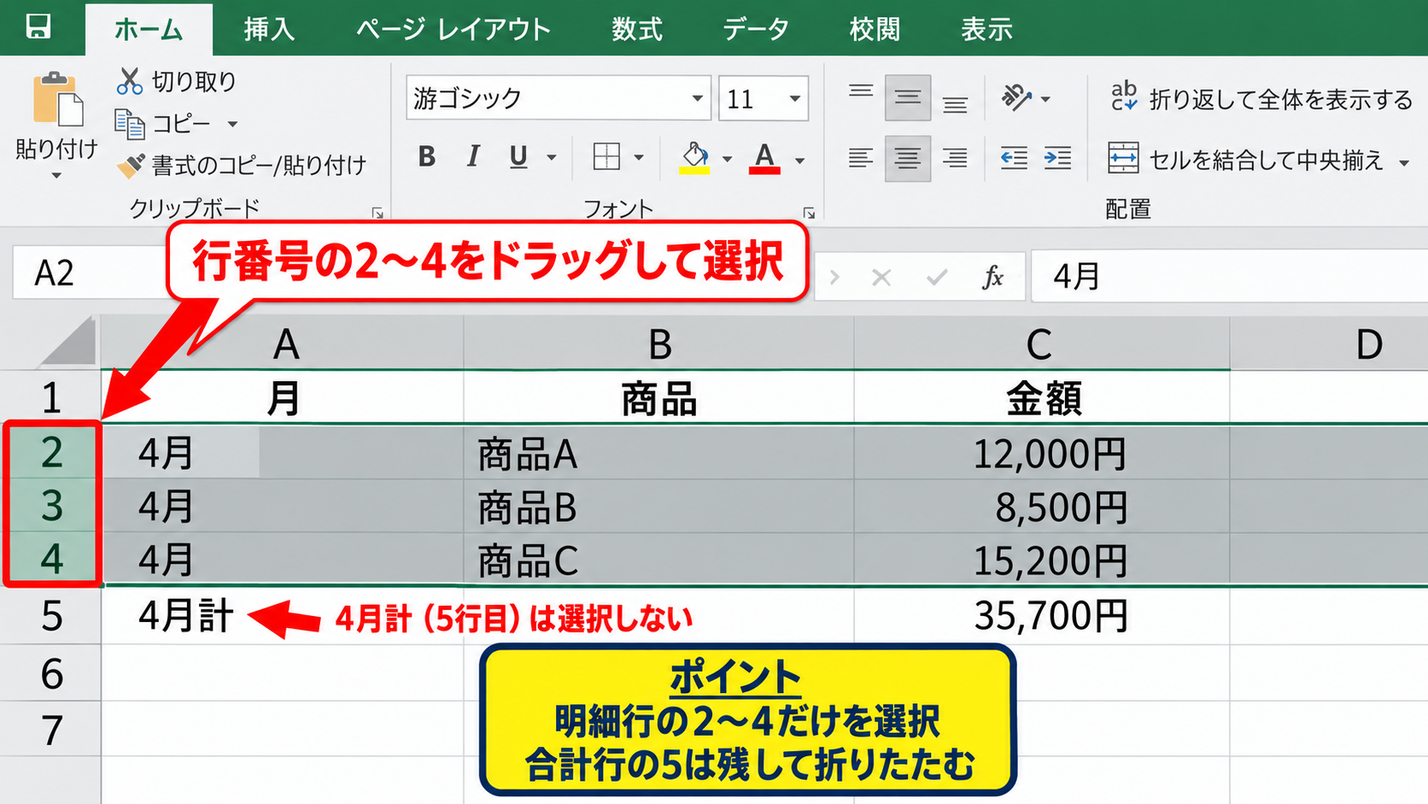1428x804 pixels.
Task: Click the Name Box showing A2
Action: click(89, 273)
